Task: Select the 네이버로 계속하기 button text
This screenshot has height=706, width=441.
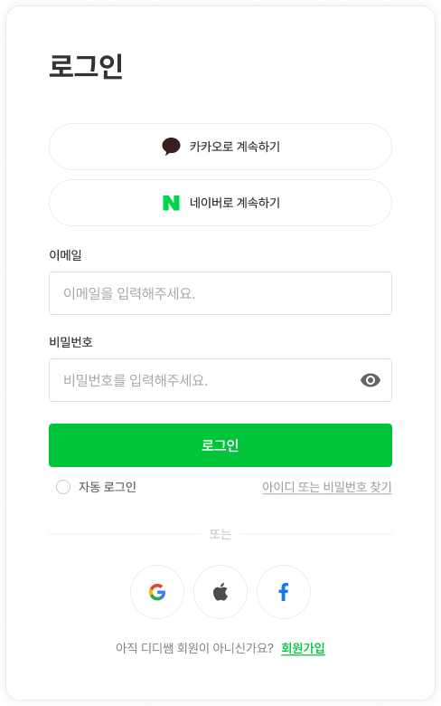Action: click(235, 203)
